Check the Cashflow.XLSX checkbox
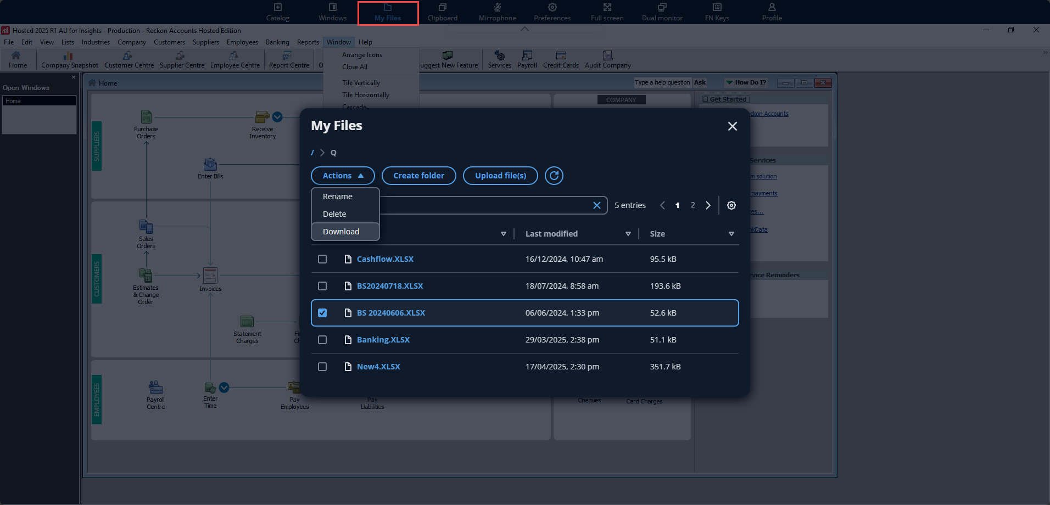This screenshot has width=1050, height=505. pyautogui.click(x=322, y=259)
